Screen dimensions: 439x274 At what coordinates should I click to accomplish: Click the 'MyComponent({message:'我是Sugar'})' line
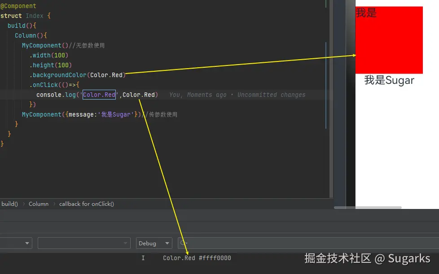tap(82, 114)
